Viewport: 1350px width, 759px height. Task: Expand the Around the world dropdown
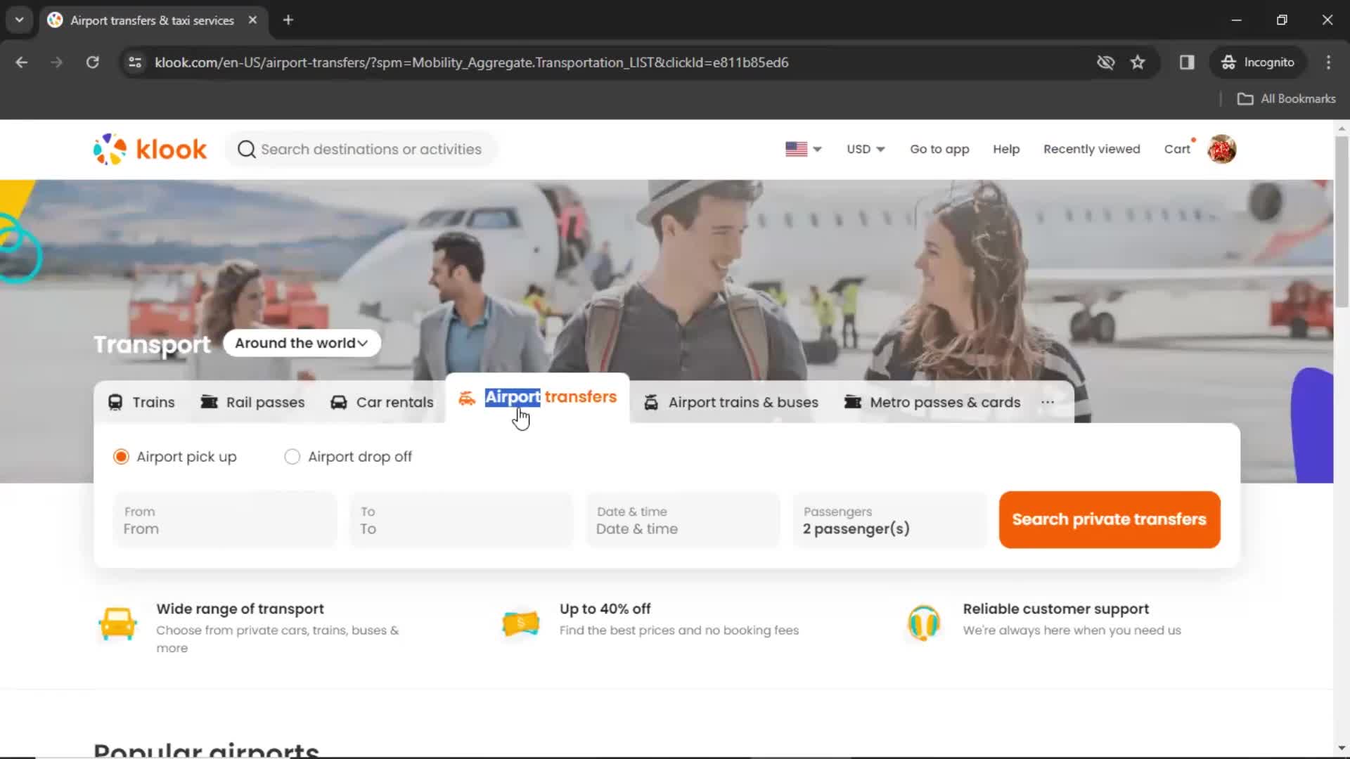[x=300, y=343]
